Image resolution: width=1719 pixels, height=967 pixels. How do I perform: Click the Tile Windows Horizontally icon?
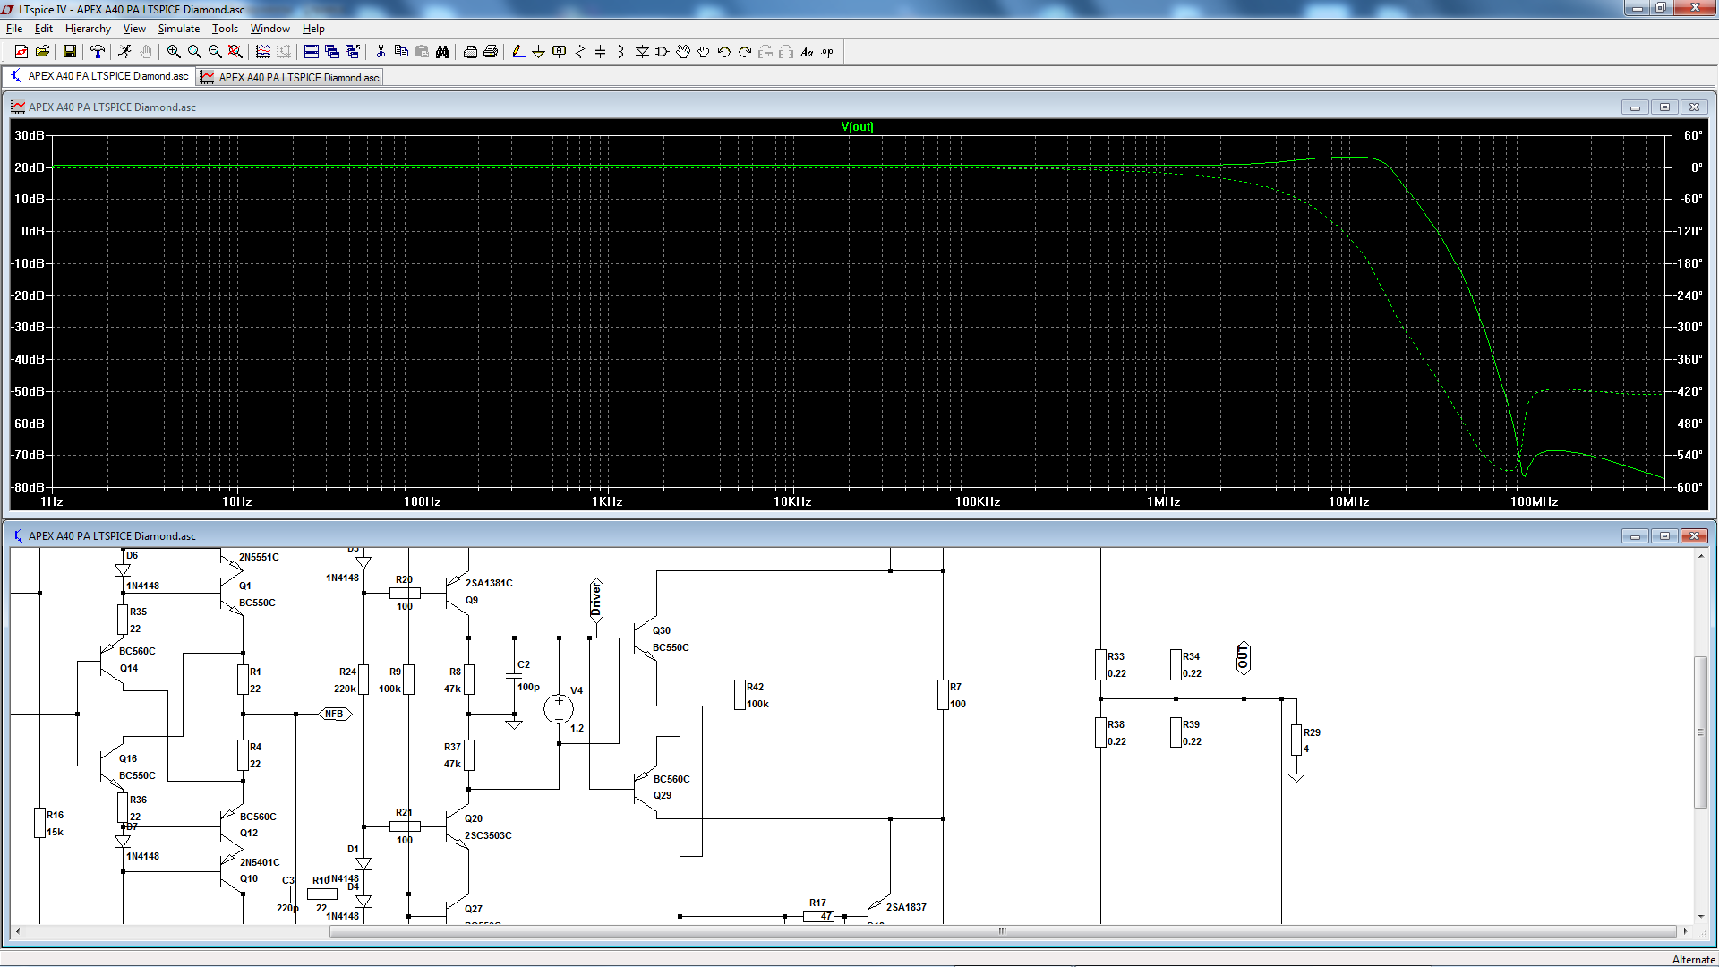coord(311,52)
